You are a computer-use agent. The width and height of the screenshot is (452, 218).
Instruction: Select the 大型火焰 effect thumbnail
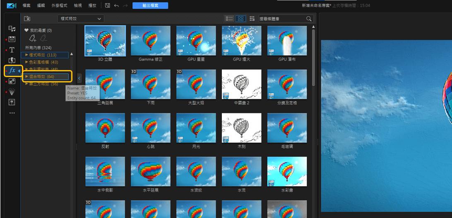coord(196,84)
